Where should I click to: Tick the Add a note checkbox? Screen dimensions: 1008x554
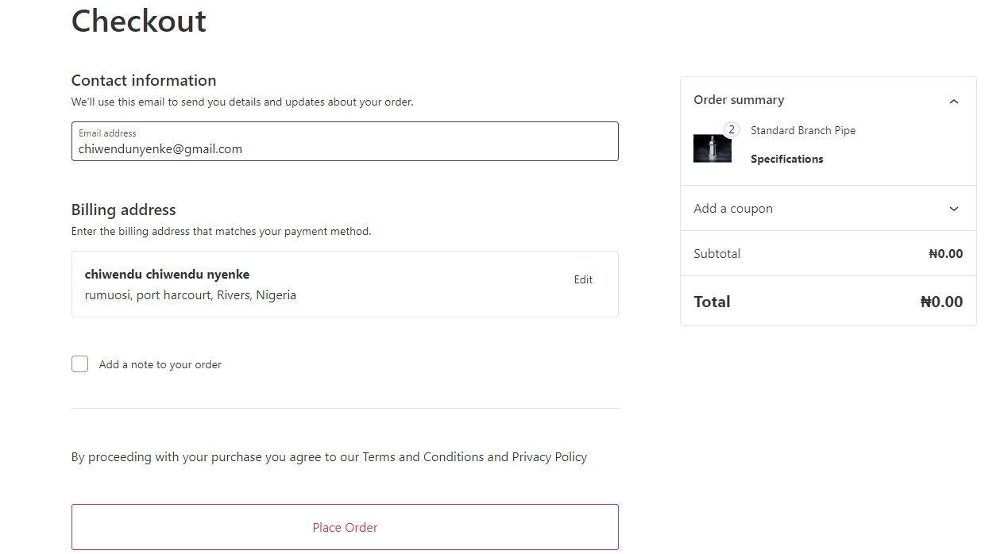coord(80,364)
